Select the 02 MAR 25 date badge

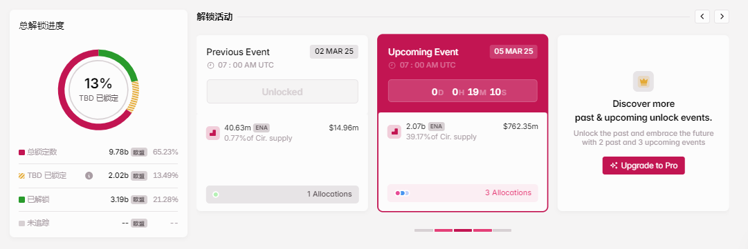(x=334, y=51)
